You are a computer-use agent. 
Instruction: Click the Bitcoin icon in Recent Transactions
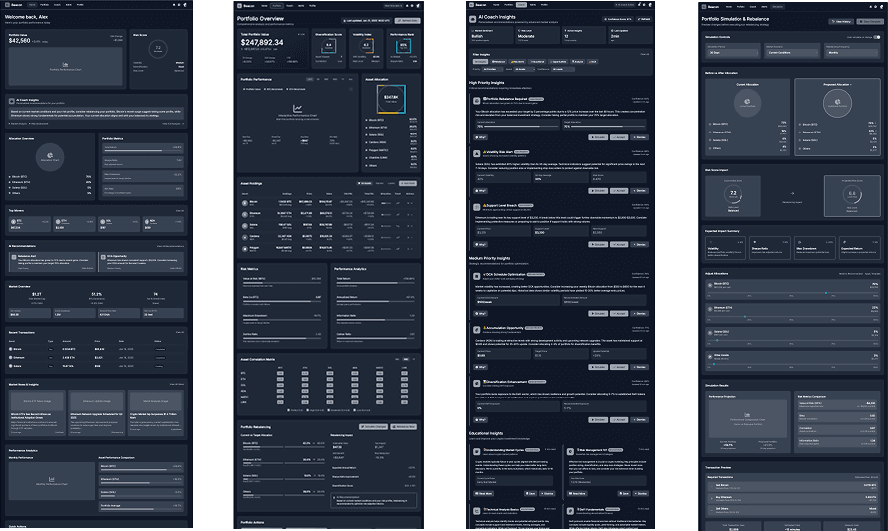coord(11,349)
